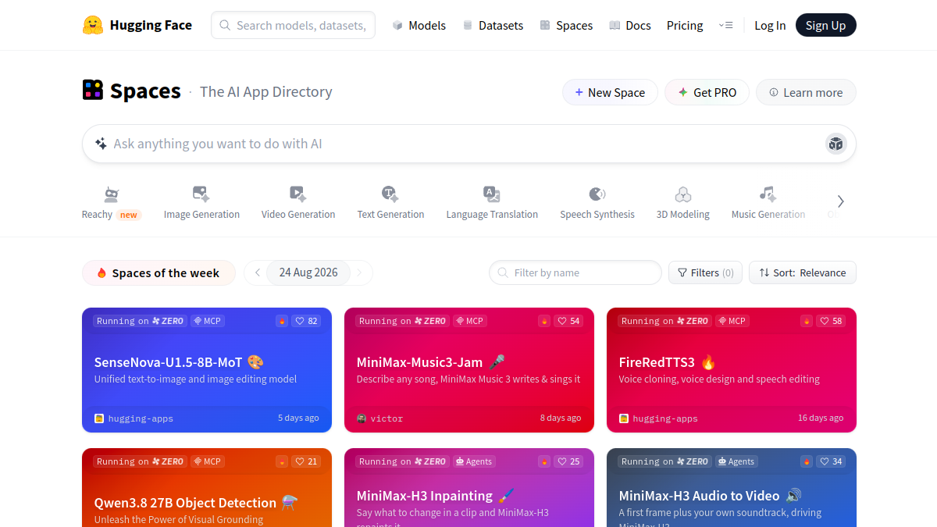Click MCP badge on SenseNova card
The width and height of the screenshot is (937, 527).
coord(208,321)
